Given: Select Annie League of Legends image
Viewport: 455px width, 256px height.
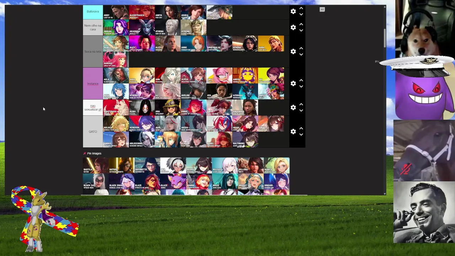Looking at the screenshot, I should [193, 107].
